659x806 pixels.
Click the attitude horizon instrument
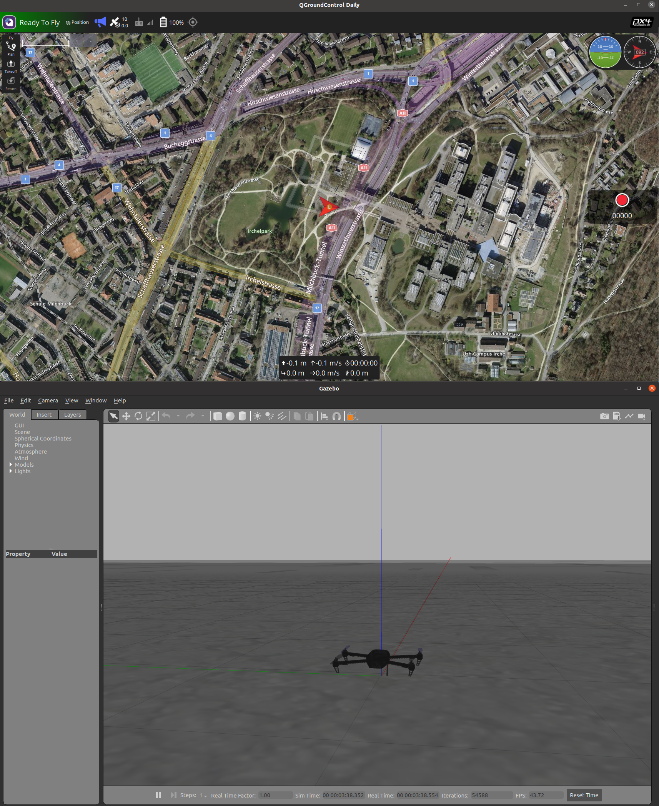(605, 52)
